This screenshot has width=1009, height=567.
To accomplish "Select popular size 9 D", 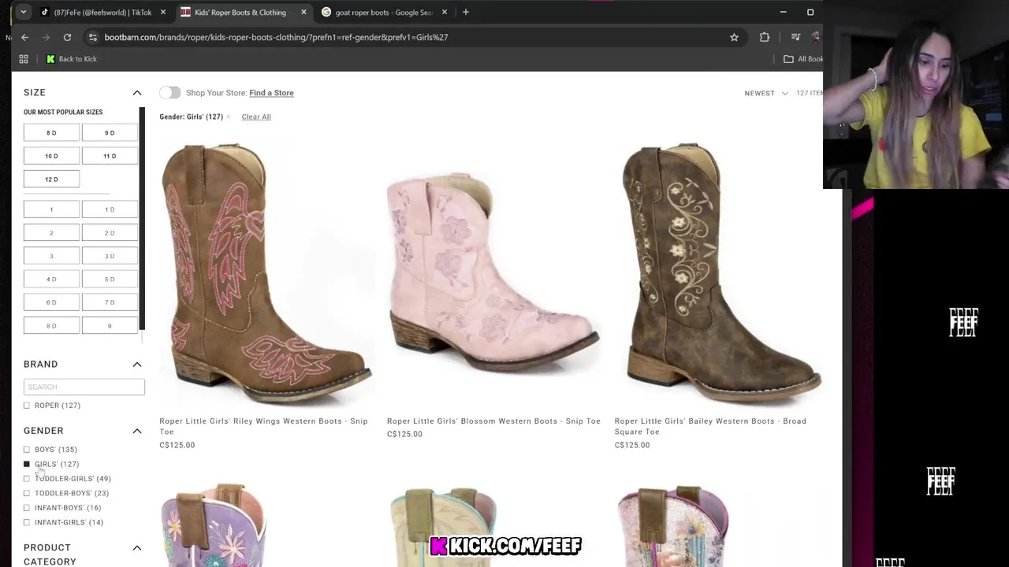I will coord(110,133).
